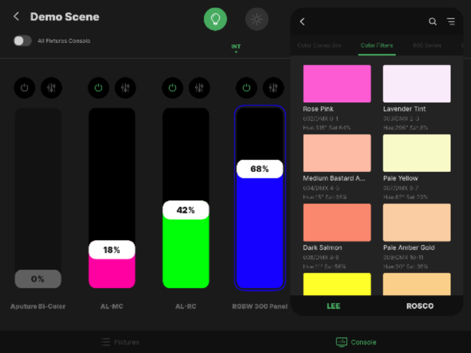Choose the Rose Pink color filter
471x353 pixels.
(337, 84)
